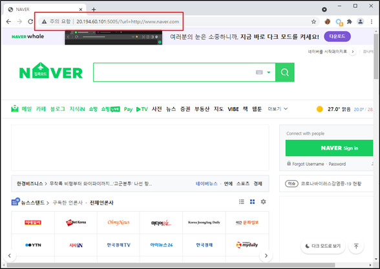Open 증권 stocks link
Viewport: 380px width, 269px height.
pos(185,109)
